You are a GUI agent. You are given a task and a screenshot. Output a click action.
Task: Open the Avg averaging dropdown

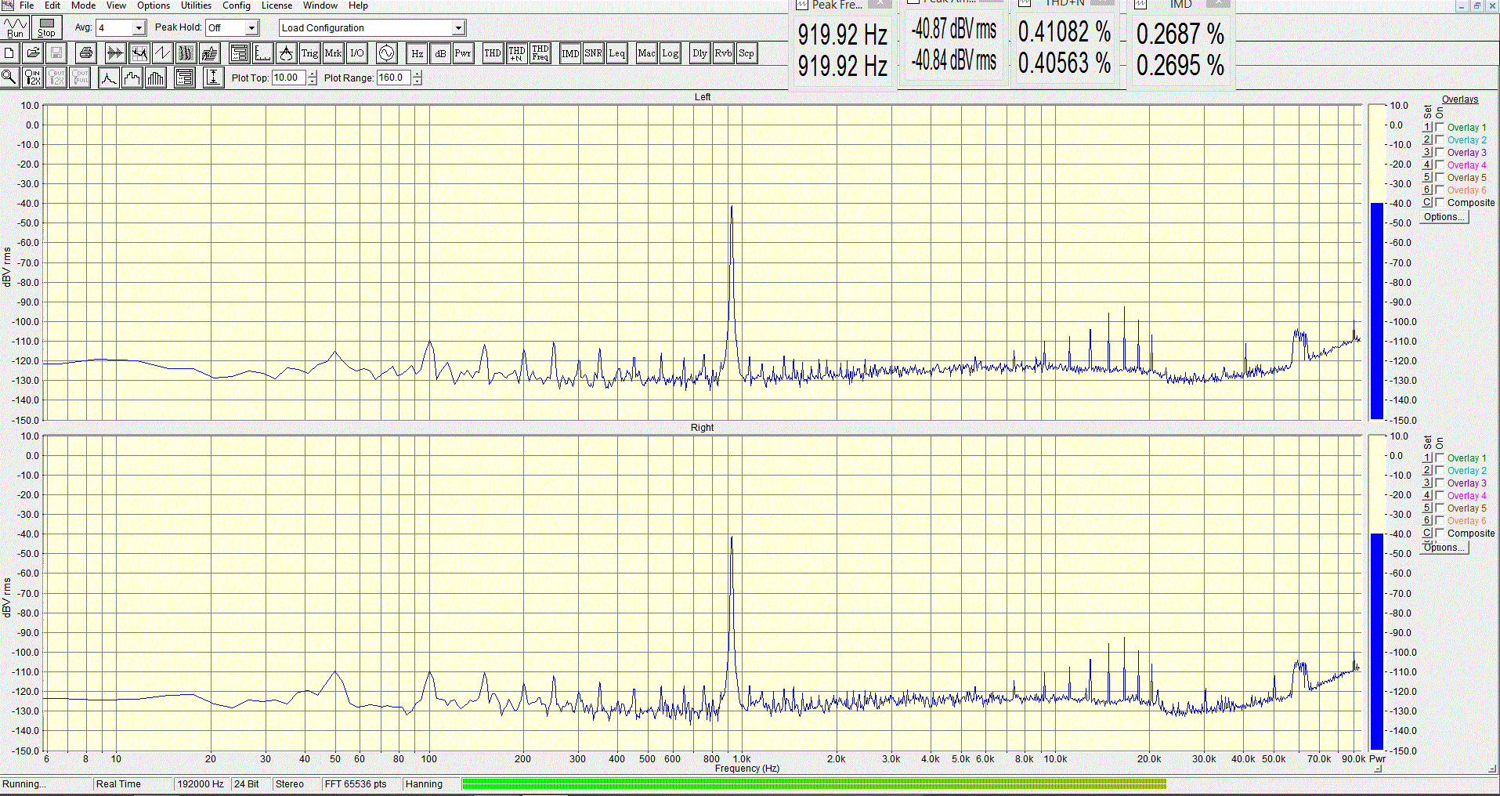pos(139,28)
